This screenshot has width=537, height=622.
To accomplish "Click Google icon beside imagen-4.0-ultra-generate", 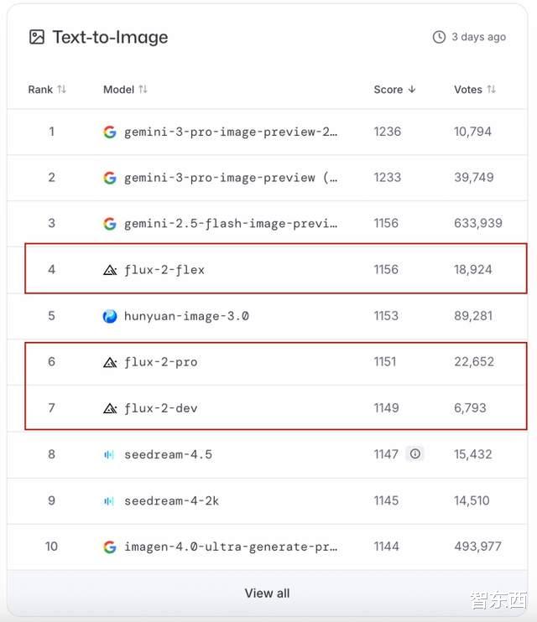I will click(x=110, y=547).
